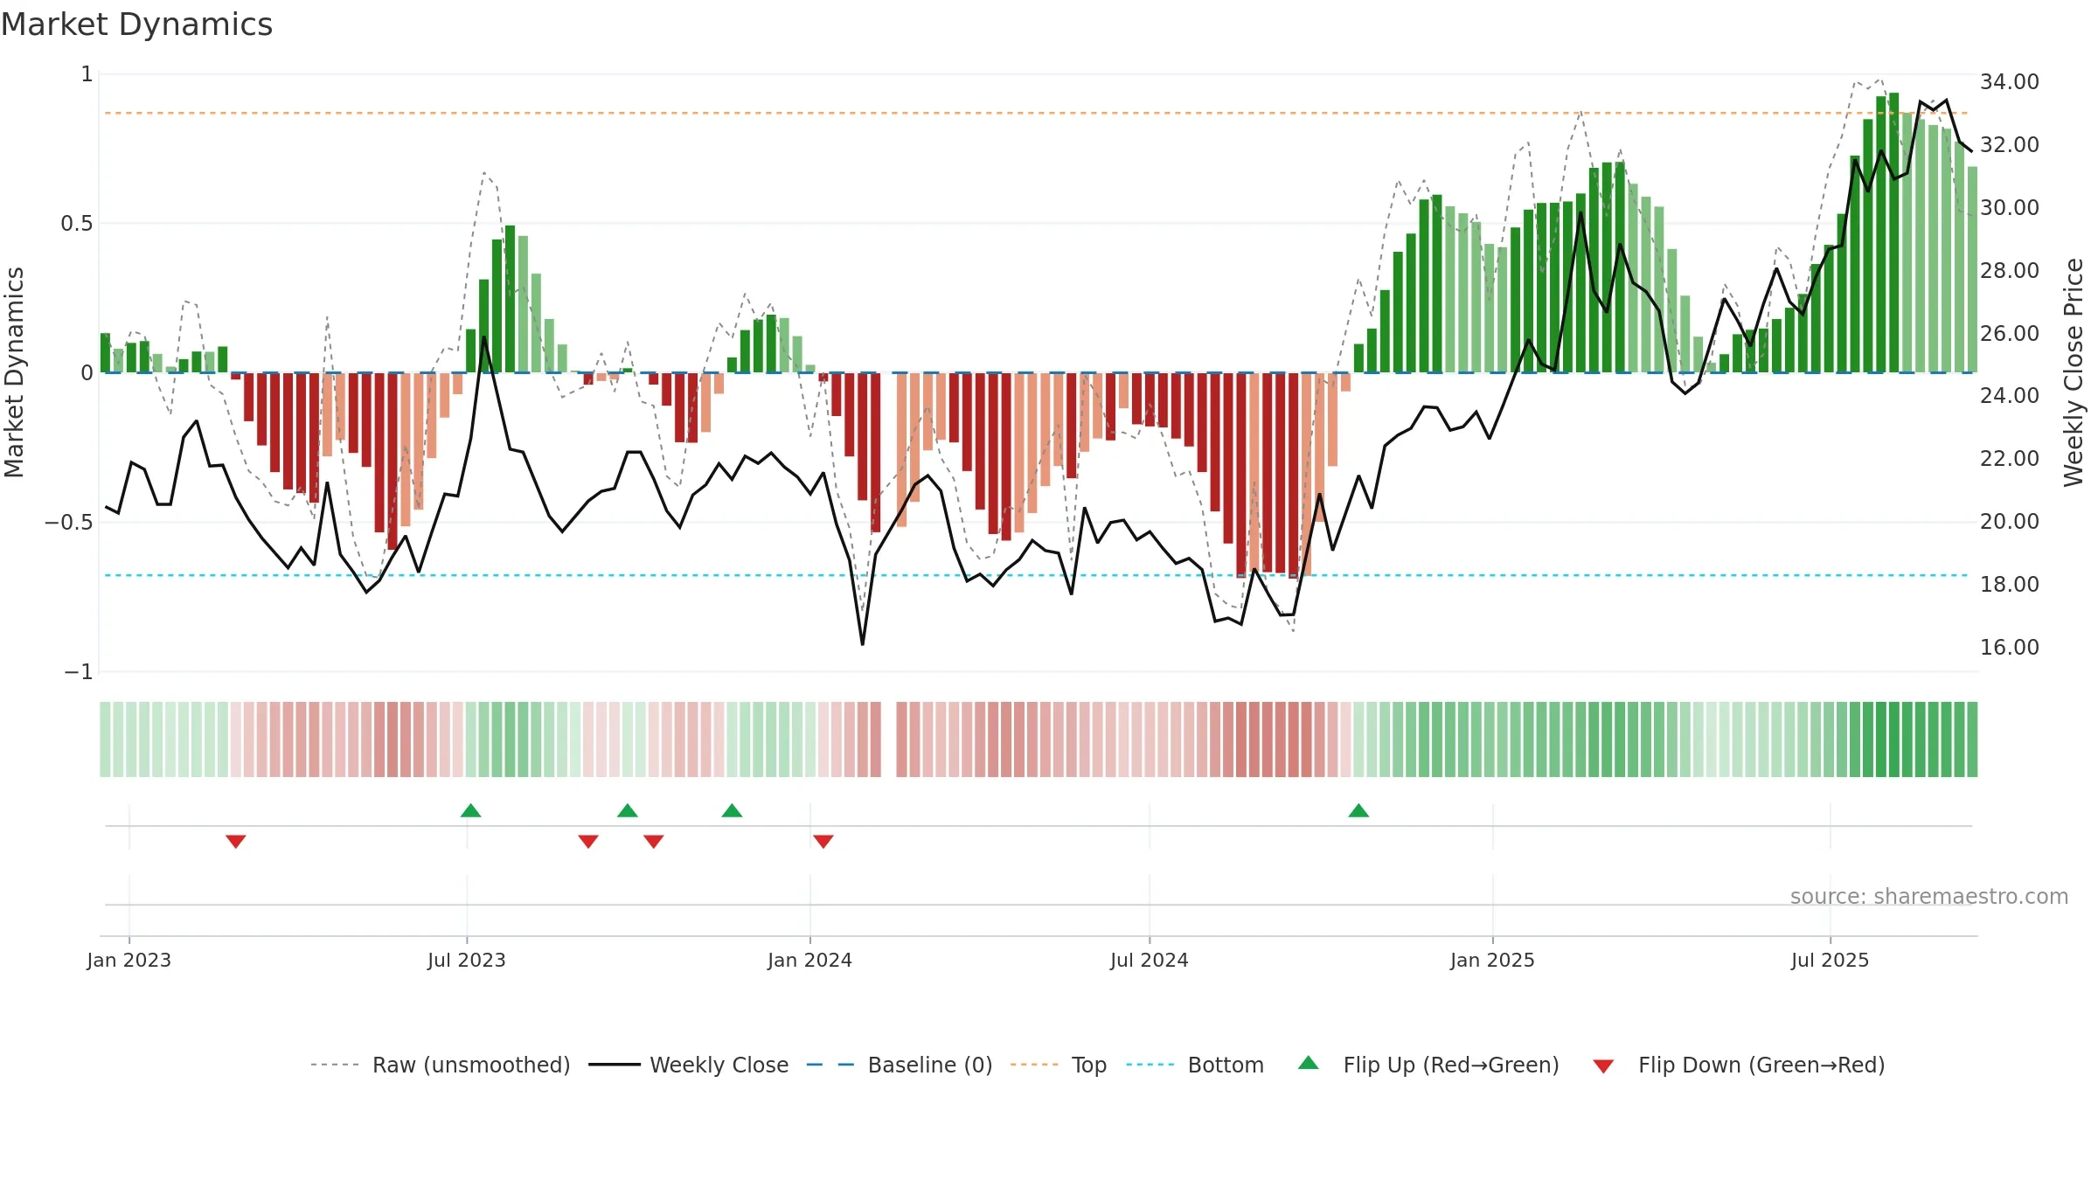Toggle the Baseline (0) legend entry
Viewport: 2098px width, 1180px height.
click(x=899, y=1065)
